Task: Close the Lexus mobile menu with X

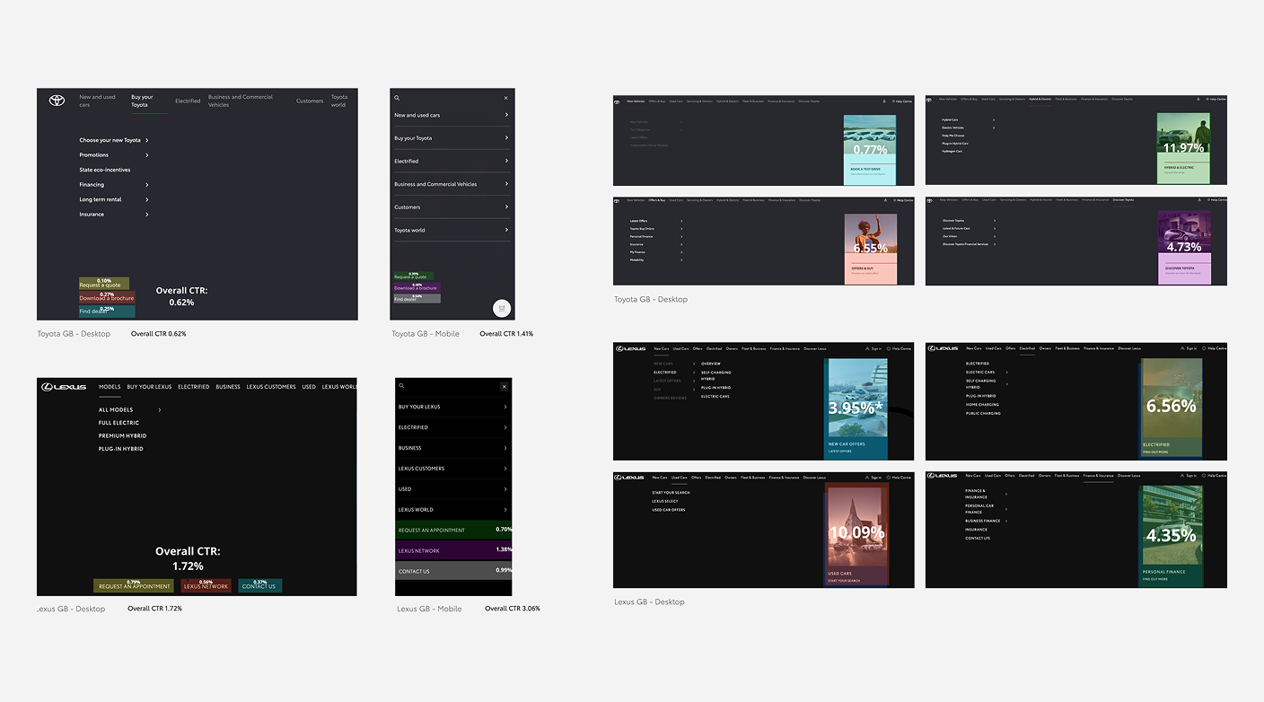Action: click(x=504, y=386)
